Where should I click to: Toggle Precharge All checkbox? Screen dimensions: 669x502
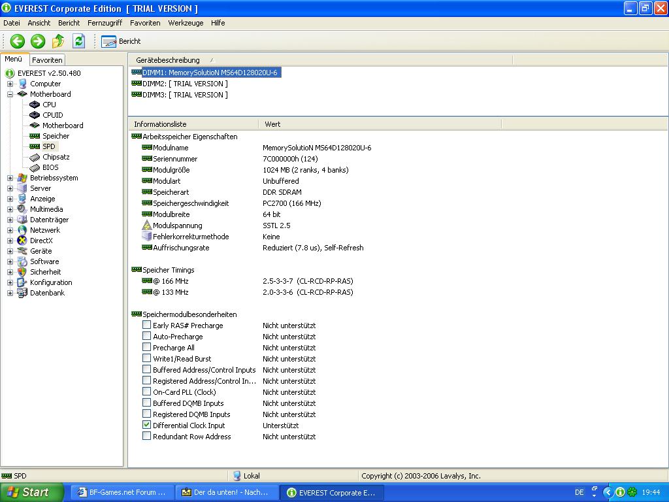tap(146, 347)
